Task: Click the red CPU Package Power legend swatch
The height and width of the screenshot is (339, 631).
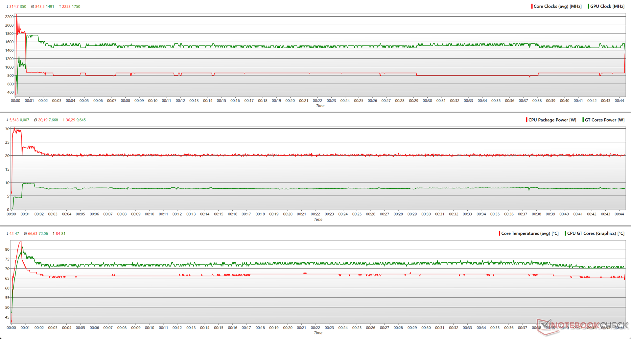Action: (527, 120)
